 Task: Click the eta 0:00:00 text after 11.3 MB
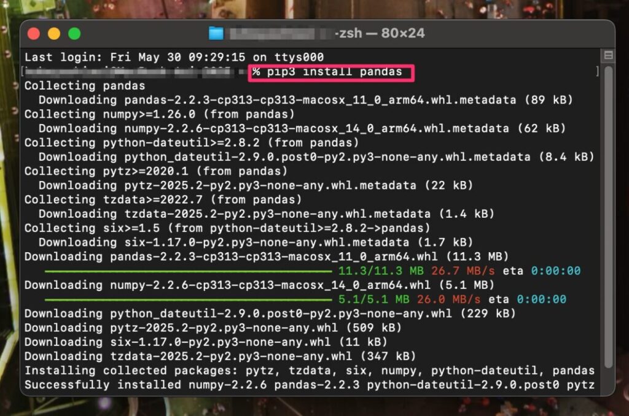(542, 271)
